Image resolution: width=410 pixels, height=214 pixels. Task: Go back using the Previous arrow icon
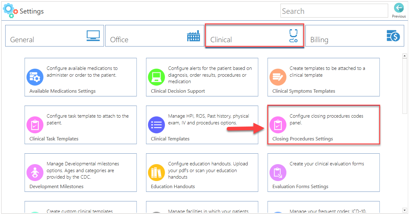[399, 8]
